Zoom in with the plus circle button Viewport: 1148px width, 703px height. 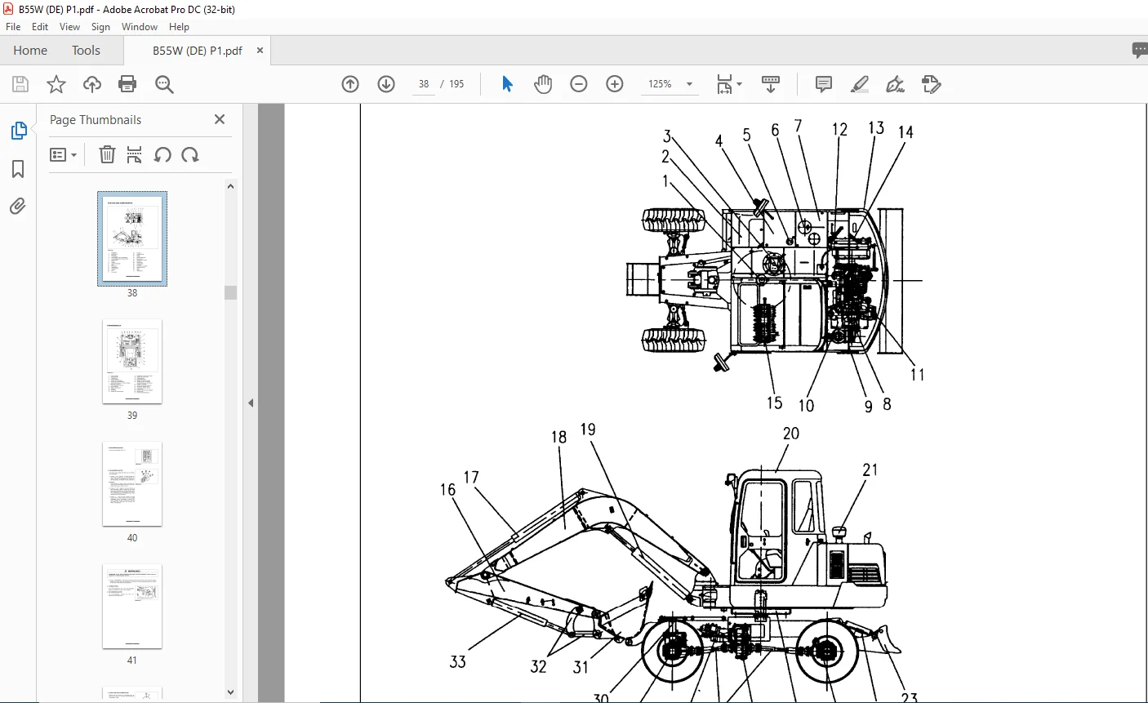pyautogui.click(x=615, y=84)
